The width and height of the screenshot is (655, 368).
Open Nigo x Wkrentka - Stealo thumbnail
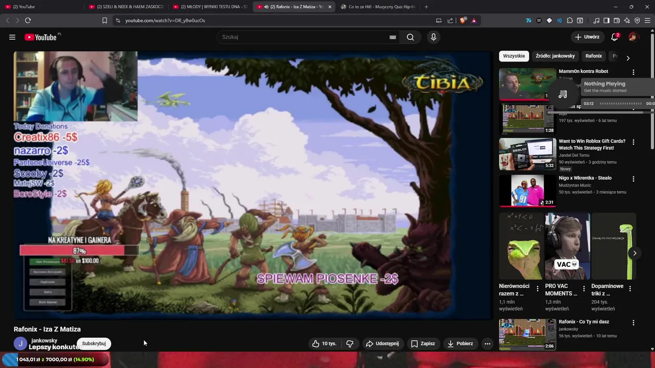[528, 191]
